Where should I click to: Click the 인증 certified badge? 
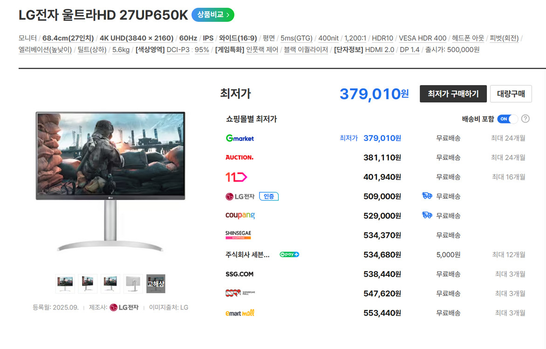click(x=269, y=196)
